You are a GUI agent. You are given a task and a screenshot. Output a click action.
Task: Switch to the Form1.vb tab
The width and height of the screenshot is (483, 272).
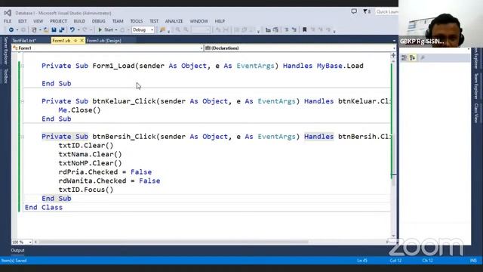pos(61,41)
